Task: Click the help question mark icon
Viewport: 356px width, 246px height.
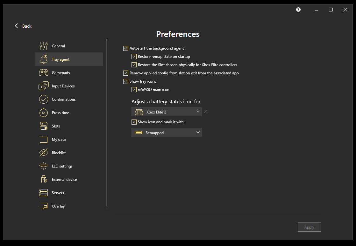Action: [298, 10]
